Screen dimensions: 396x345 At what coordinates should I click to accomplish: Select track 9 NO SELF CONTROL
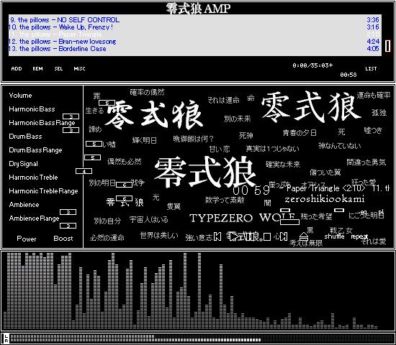click(x=195, y=19)
